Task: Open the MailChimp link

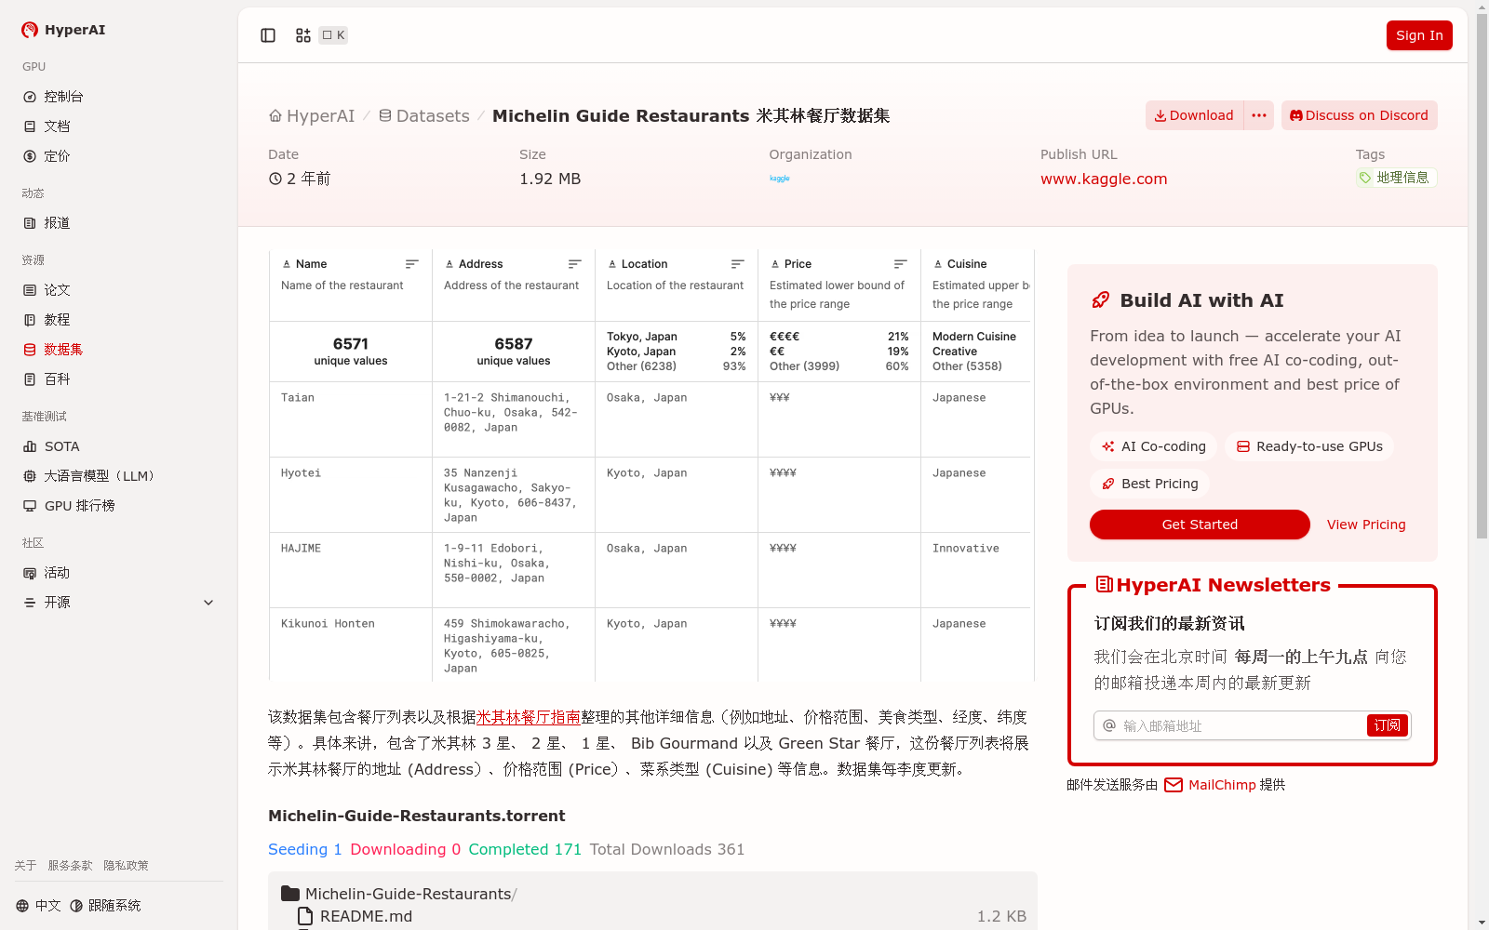Action: tap(1211, 785)
